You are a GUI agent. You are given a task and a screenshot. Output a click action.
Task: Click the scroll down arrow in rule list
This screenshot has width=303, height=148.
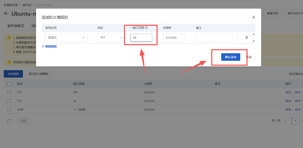point(254,41)
